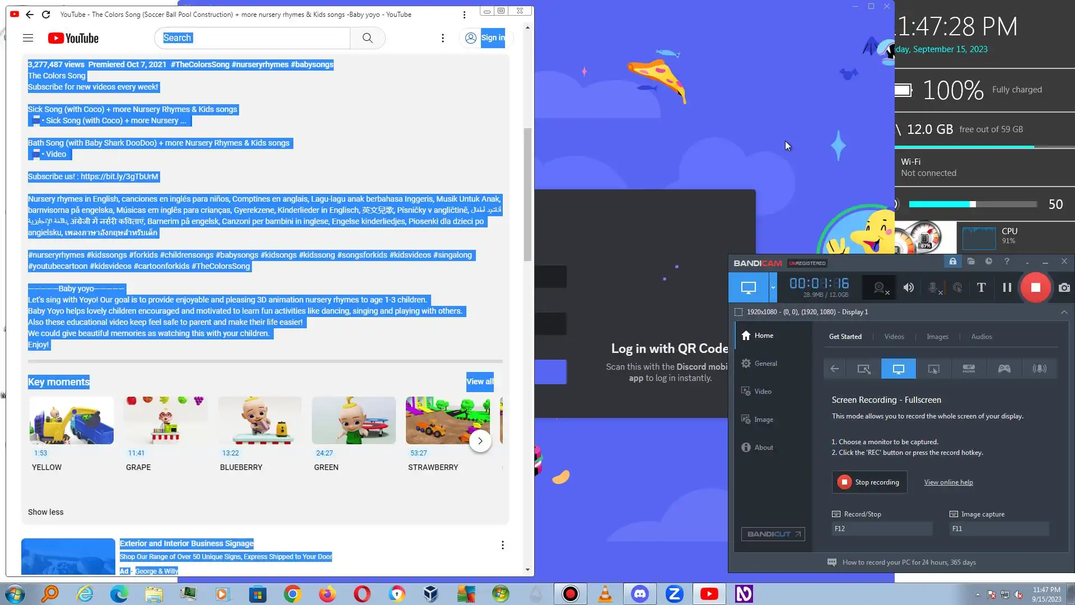The width and height of the screenshot is (1075, 605).
Task: Collapse the Bandicam panel with chevron
Action: tap(1064, 312)
